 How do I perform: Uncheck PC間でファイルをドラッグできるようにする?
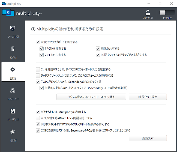98,55
